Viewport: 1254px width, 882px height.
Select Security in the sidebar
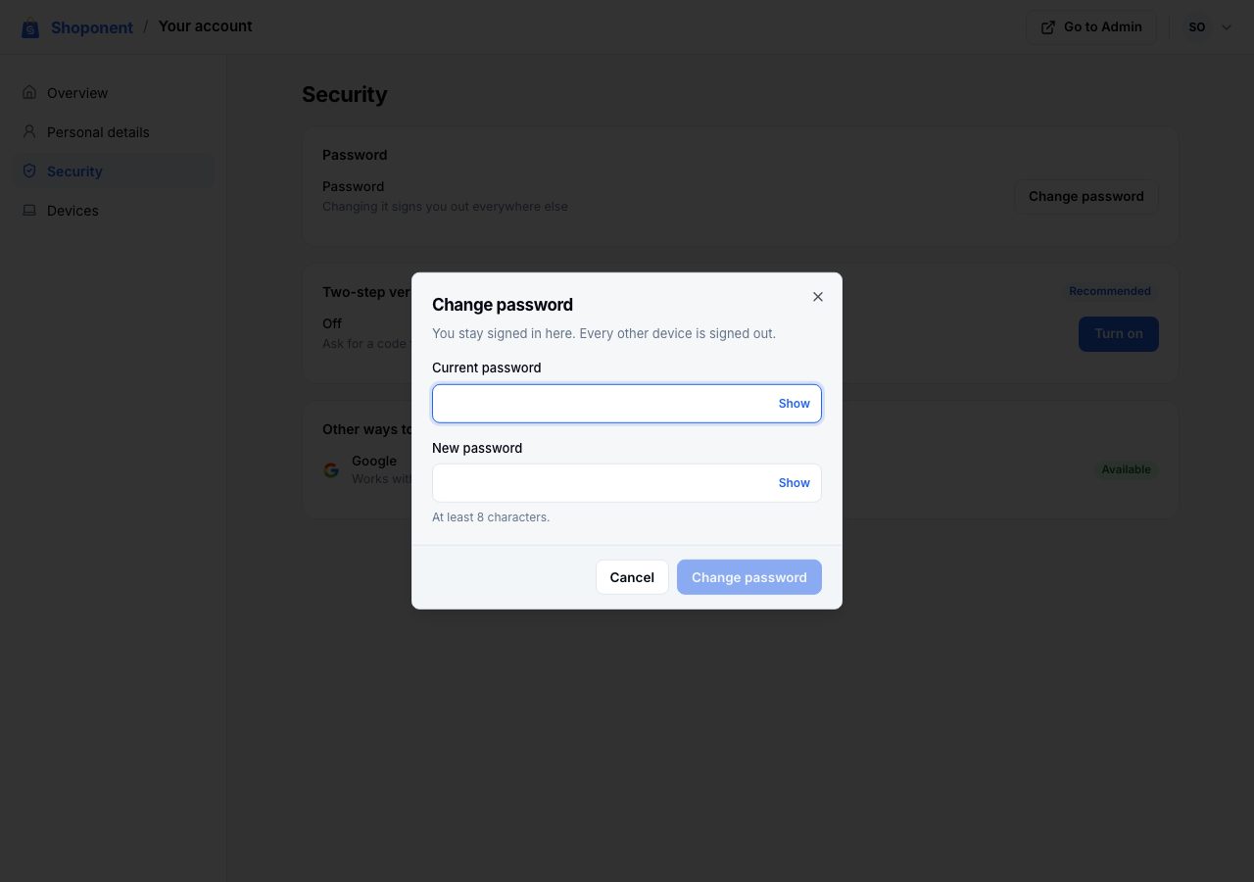pos(113,171)
